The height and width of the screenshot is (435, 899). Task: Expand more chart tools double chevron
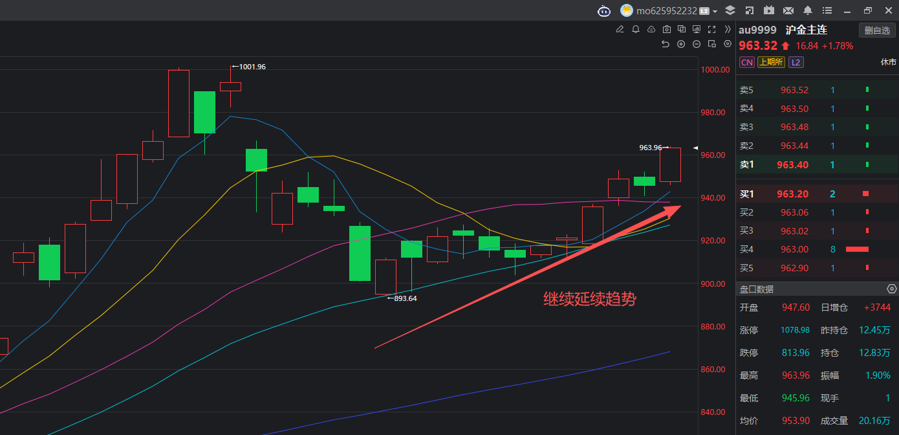[727, 29]
